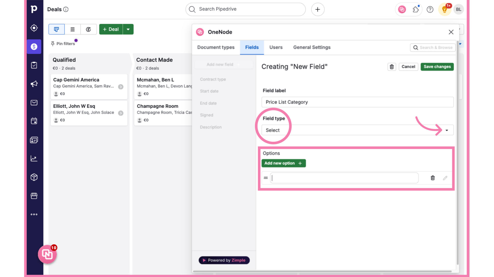Click the Search & Browse field
The height and width of the screenshot is (277, 494).
pyautogui.click(x=433, y=47)
